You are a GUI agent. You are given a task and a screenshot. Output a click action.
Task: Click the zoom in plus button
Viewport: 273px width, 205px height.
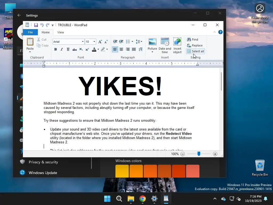click(x=215, y=154)
